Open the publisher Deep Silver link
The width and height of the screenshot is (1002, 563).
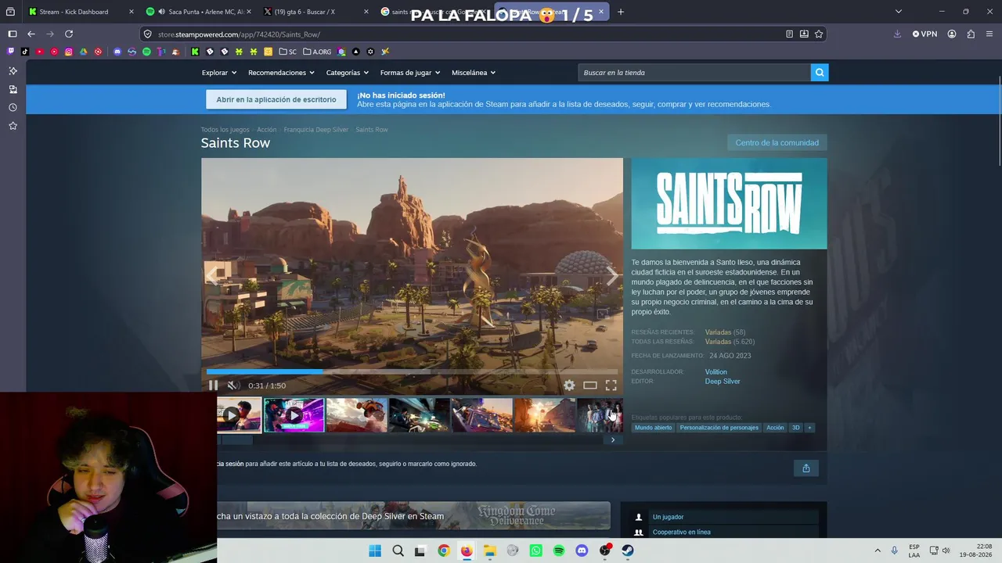(x=723, y=382)
